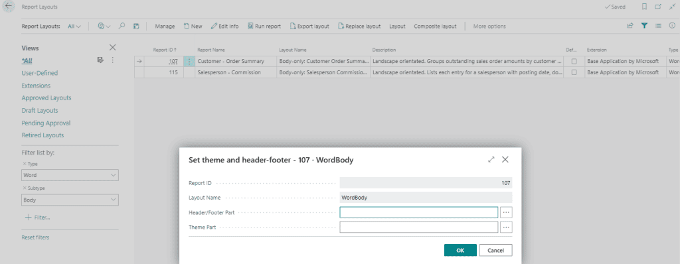This screenshot has width=680, height=264.
Task: Click the save view icon beside *All
Action: coord(101,60)
